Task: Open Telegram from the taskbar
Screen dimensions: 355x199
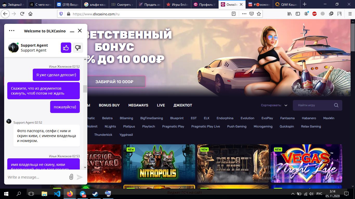Action: coord(83,194)
